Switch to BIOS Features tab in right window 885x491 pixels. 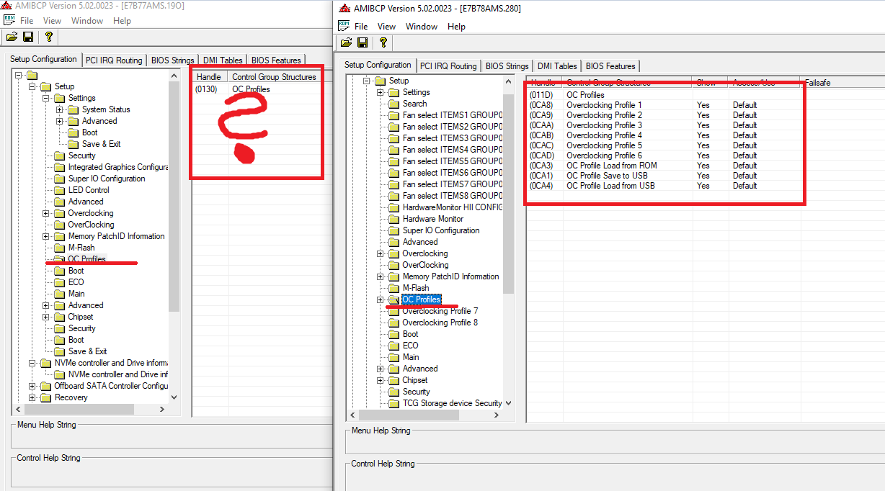click(x=610, y=66)
